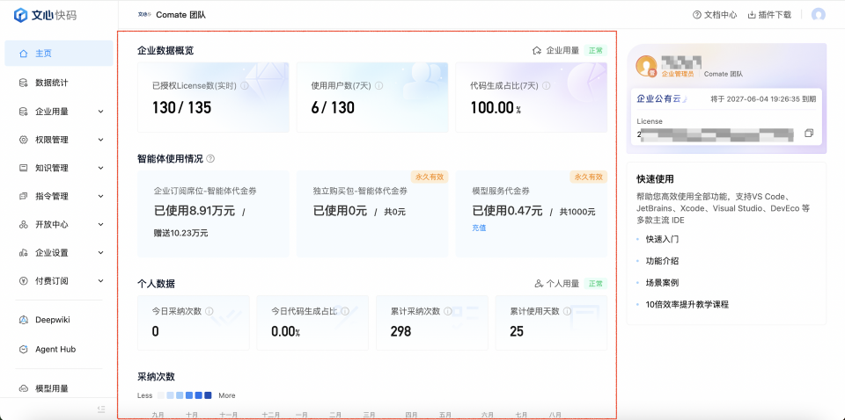Click info icon beside 累计采纳次数
This screenshot has height=420, width=845.
448,311
